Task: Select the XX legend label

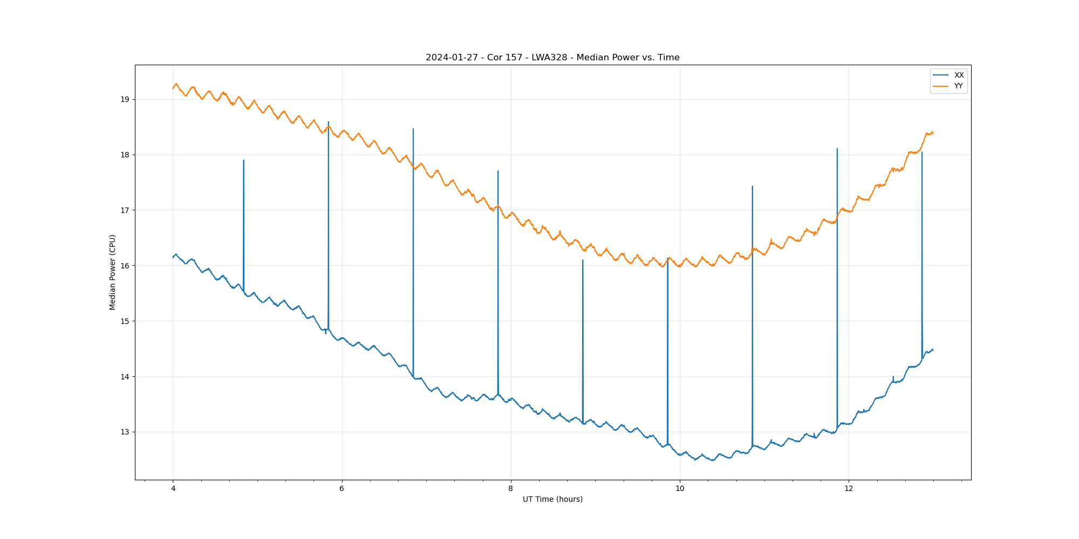Action: (959, 75)
